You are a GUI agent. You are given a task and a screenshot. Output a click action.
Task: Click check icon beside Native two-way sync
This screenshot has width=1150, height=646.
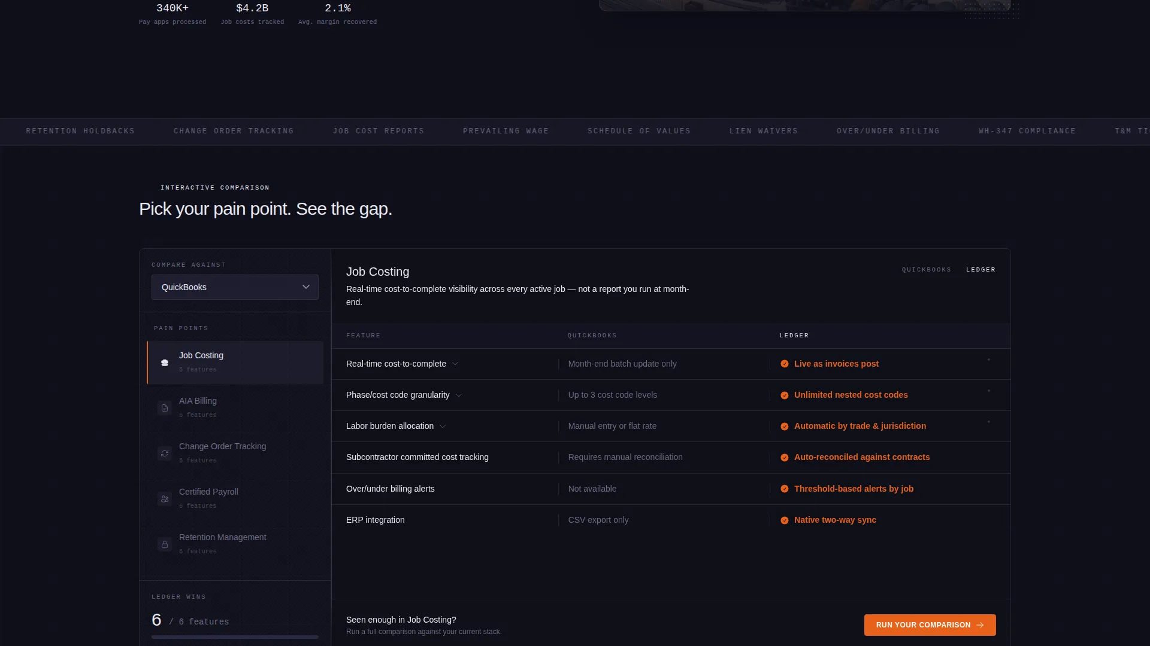[785, 520]
